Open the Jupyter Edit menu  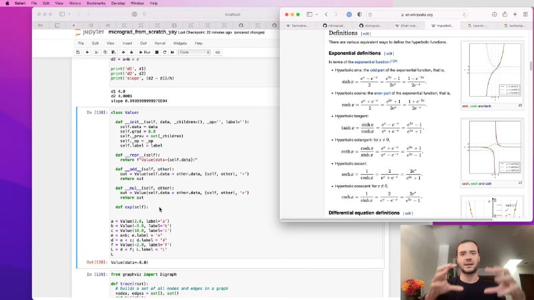tap(95, 43)
